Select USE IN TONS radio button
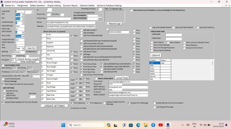 pos(4,96)
